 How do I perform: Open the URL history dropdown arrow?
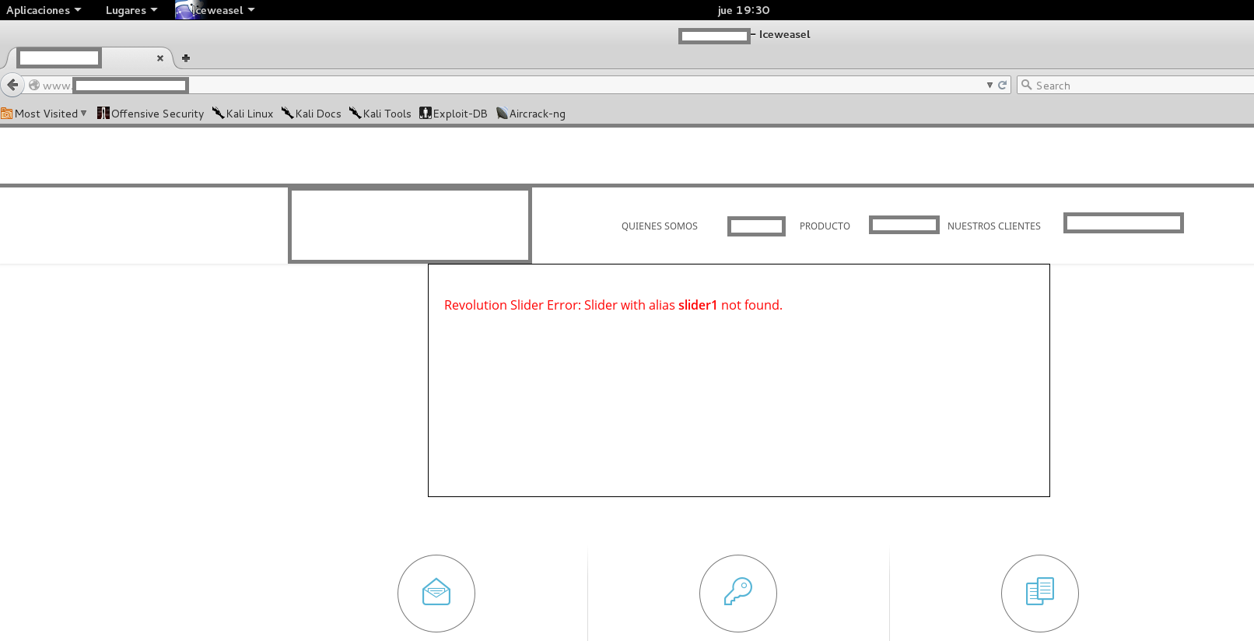990,86
